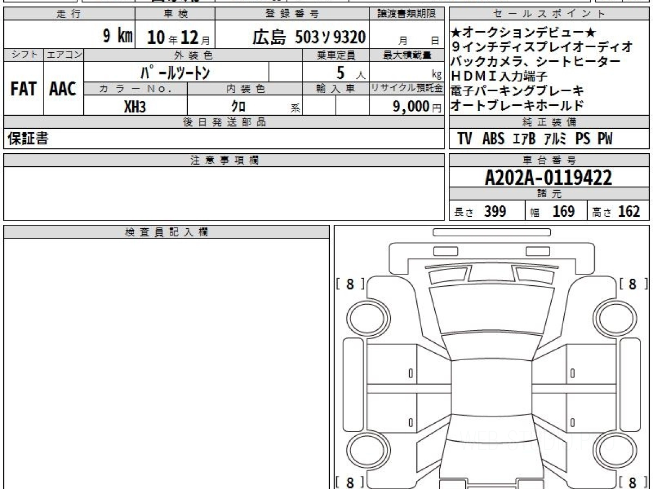Screen dimensions: 653x489
Task: Click the 輸入車 header
Action: (x=336, y=89)
